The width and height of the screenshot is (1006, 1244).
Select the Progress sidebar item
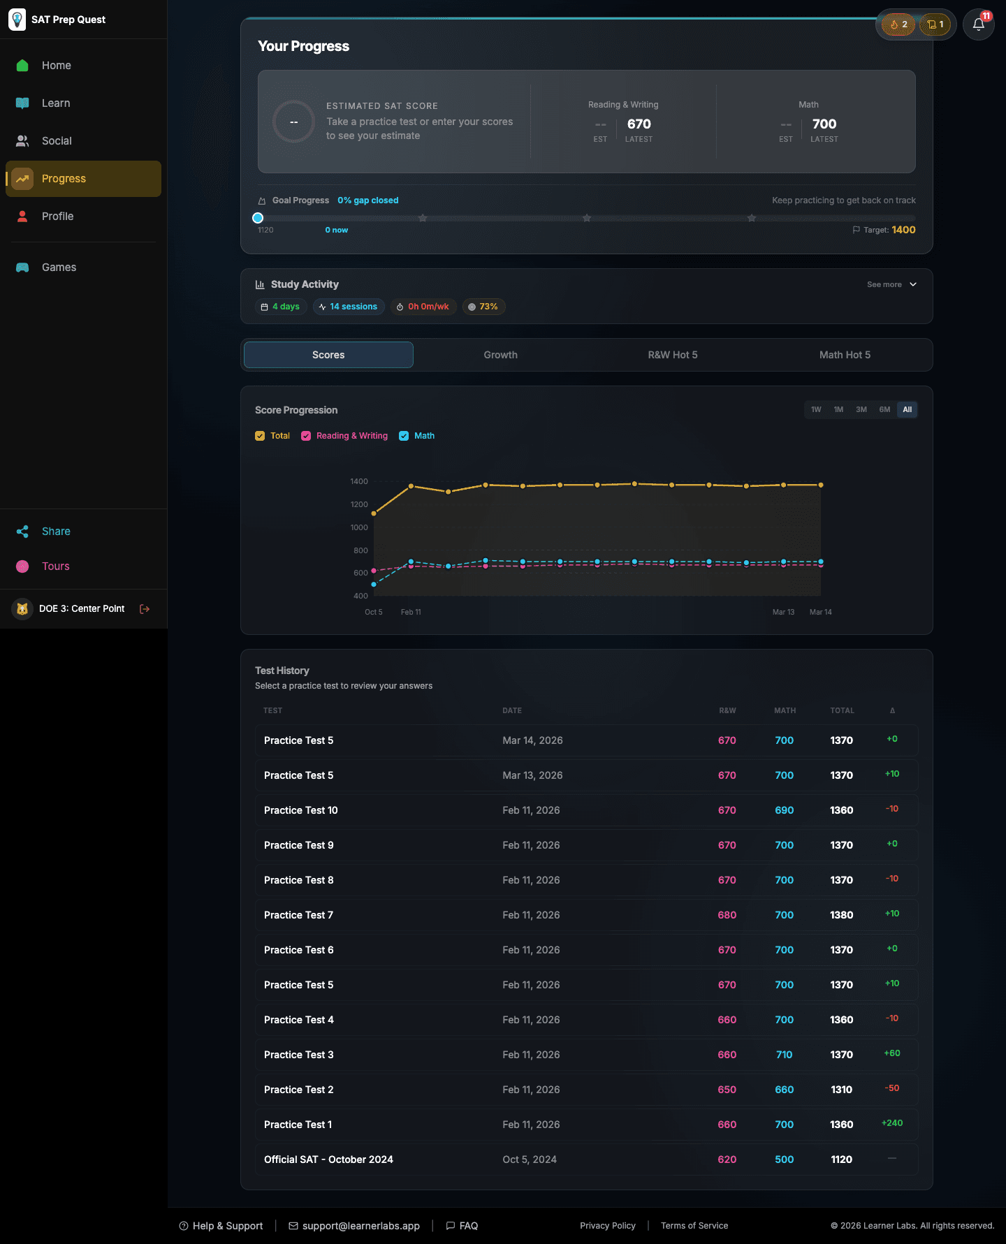coord(83,179)
